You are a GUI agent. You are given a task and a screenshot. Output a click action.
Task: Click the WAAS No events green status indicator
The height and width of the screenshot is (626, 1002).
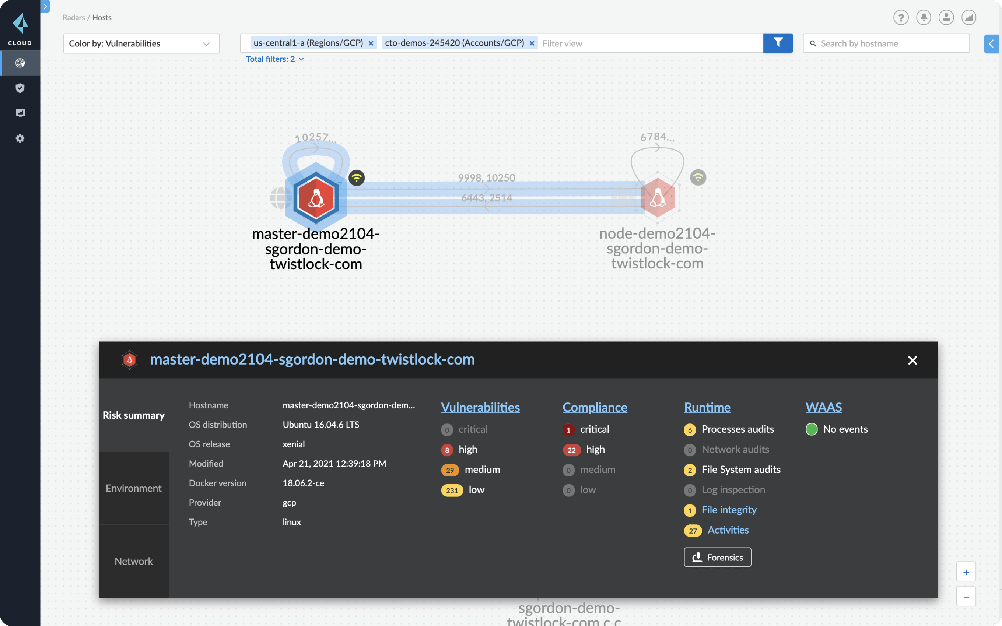(x=812, y=428)
